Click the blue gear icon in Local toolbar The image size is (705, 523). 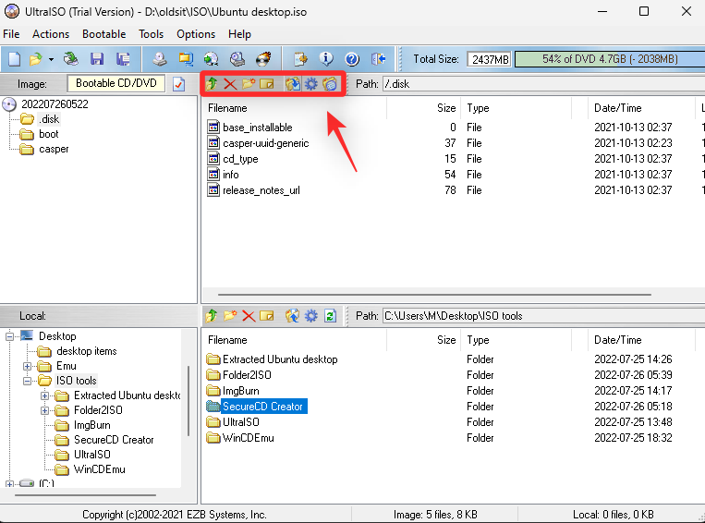coord(311,316)
